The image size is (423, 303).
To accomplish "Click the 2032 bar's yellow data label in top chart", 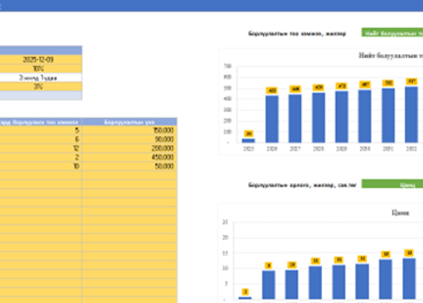I will pyautogui.click(x=411, y=81).
